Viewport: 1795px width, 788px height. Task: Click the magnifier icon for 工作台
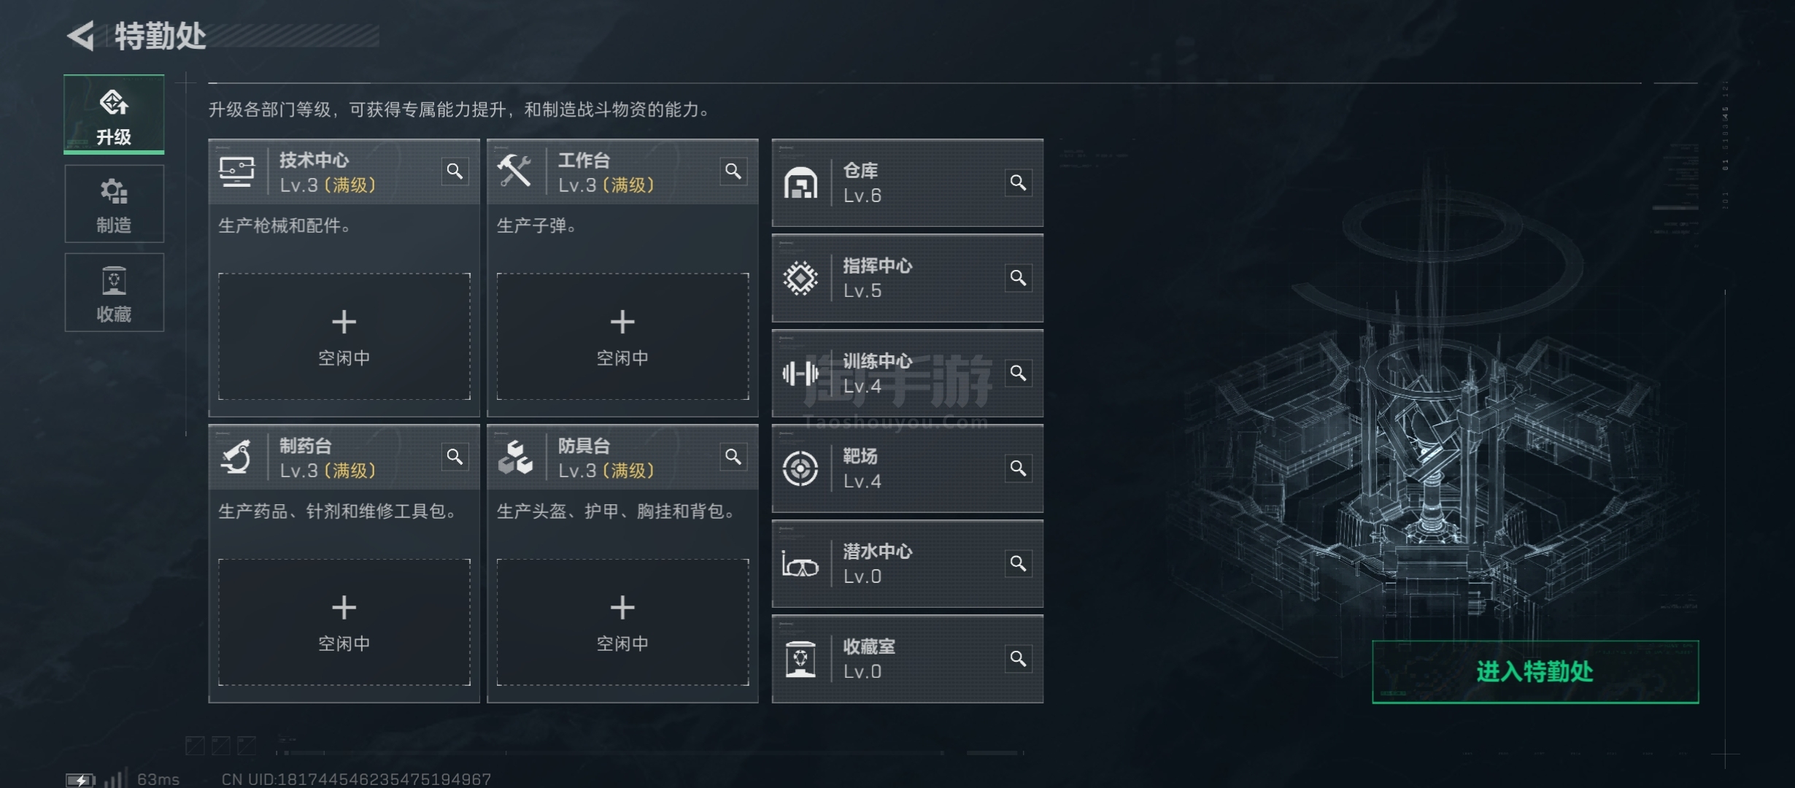733,171
